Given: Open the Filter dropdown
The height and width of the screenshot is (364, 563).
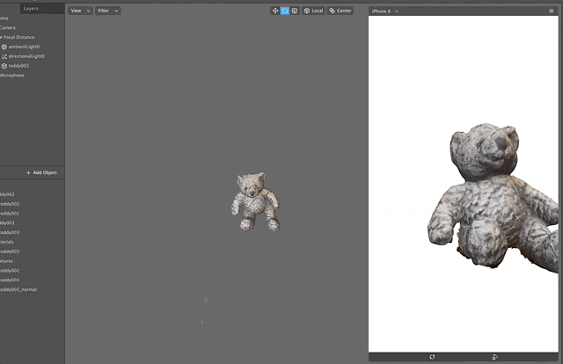Looking at the screenshot, I should click(x=107, y=11).
